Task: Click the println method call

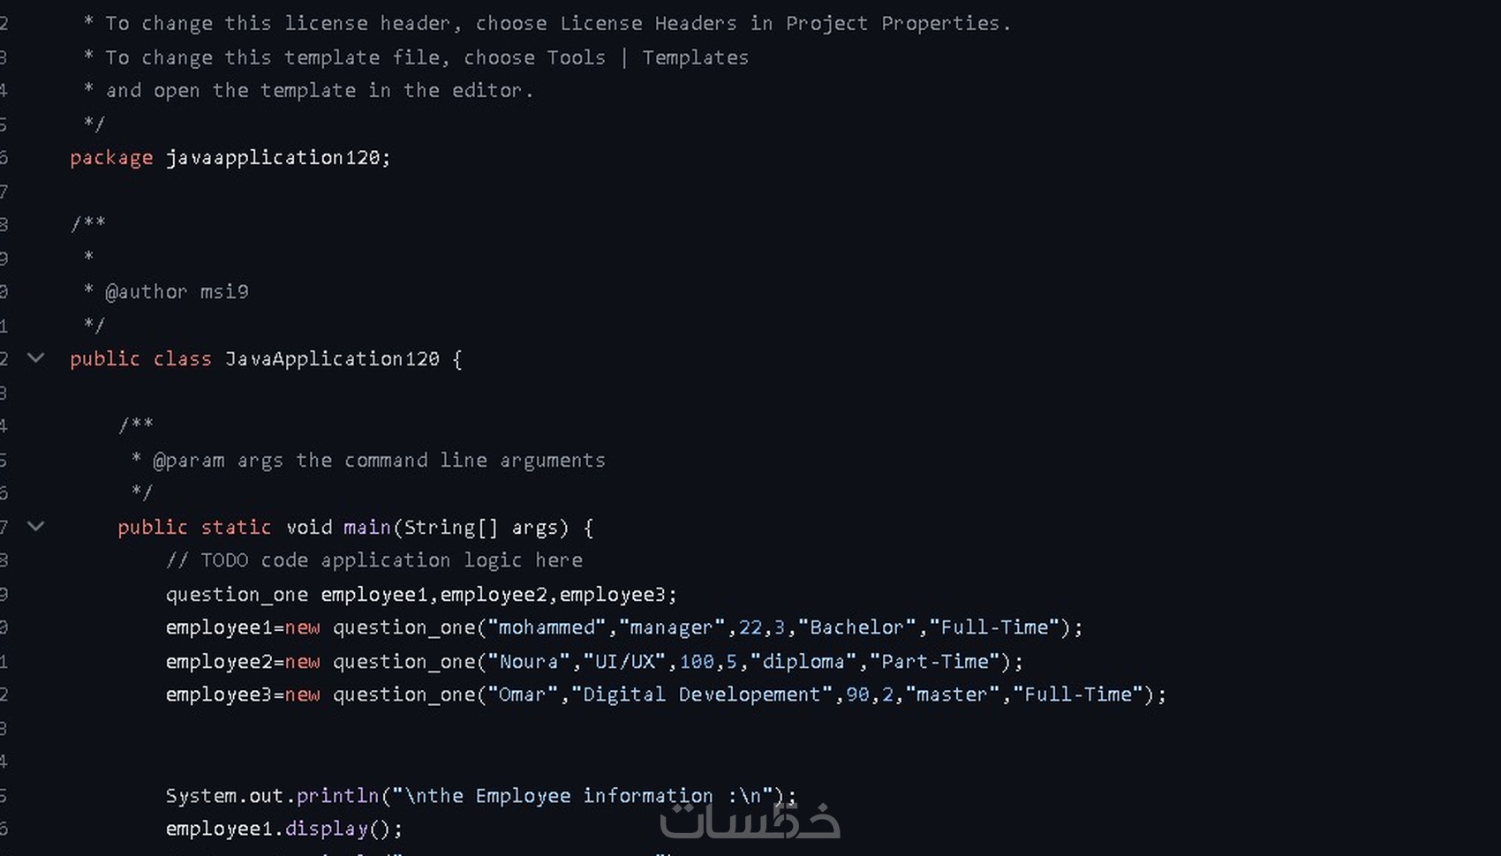Action: [x=337, y=796]
